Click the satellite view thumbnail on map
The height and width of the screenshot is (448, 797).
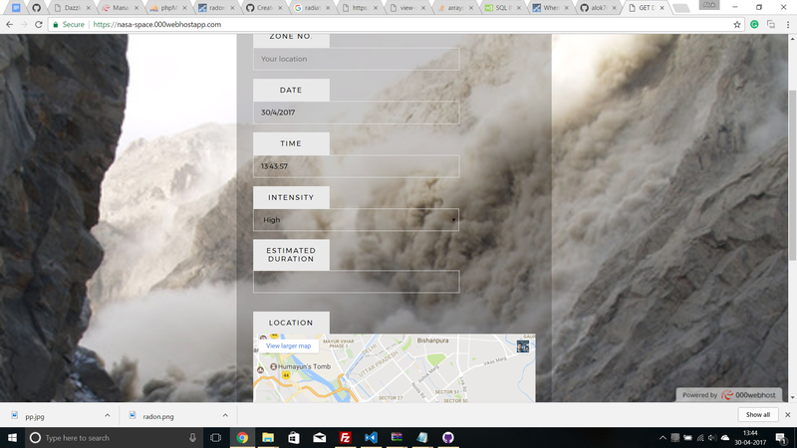click(523, 345)
